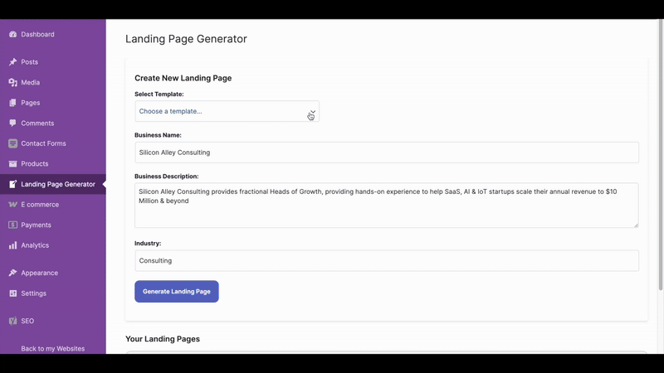
Task: Click the Pages icon in sidebar
Action: point(12,103)
